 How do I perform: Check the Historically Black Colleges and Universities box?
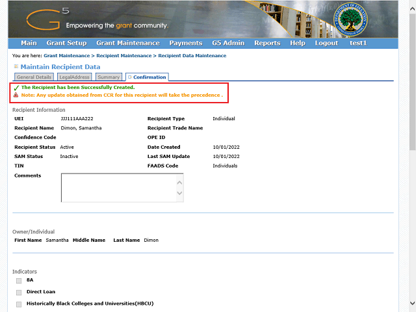[x=19, y=304]
